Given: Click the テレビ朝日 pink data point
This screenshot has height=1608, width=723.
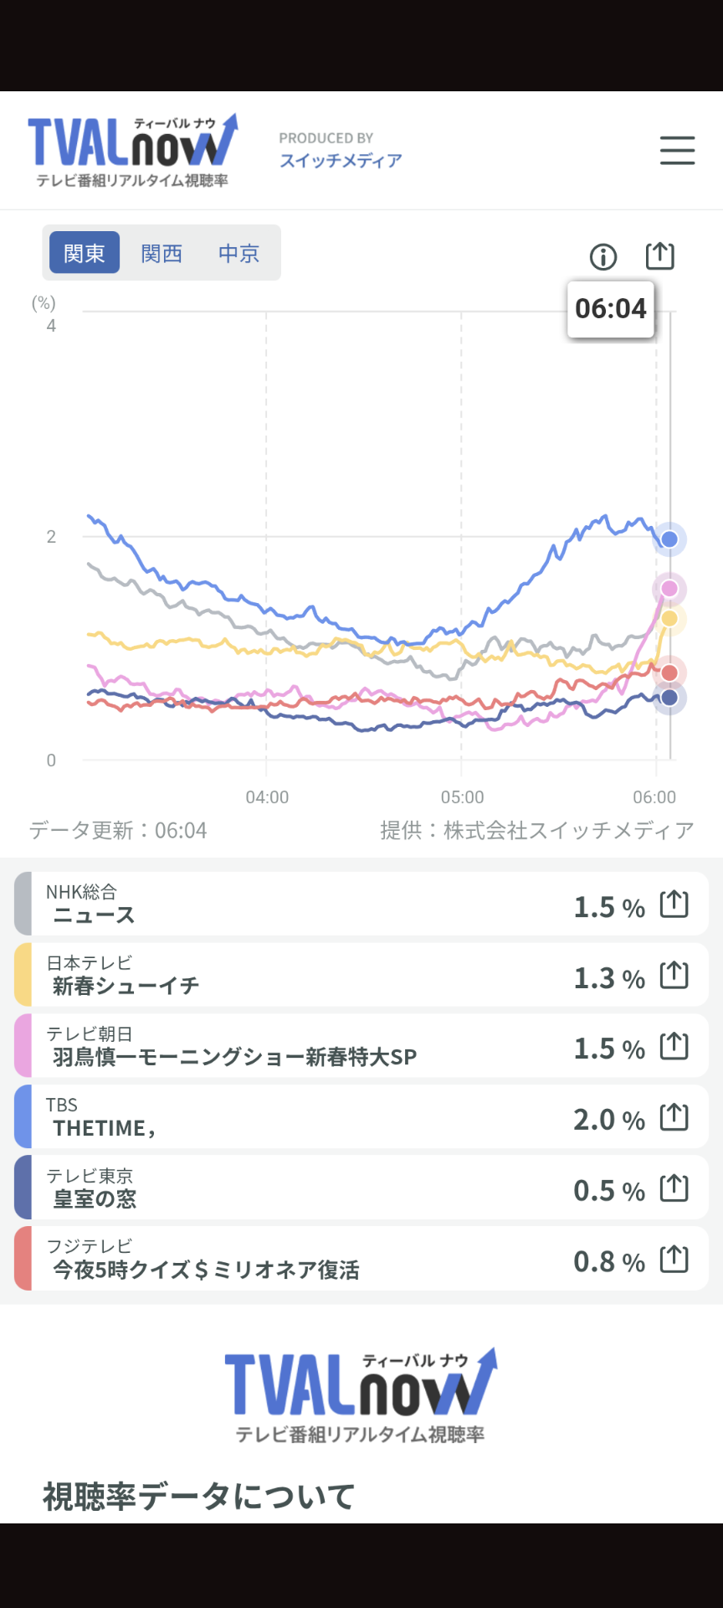Looking at the screenshot, I should coord(669,589).
